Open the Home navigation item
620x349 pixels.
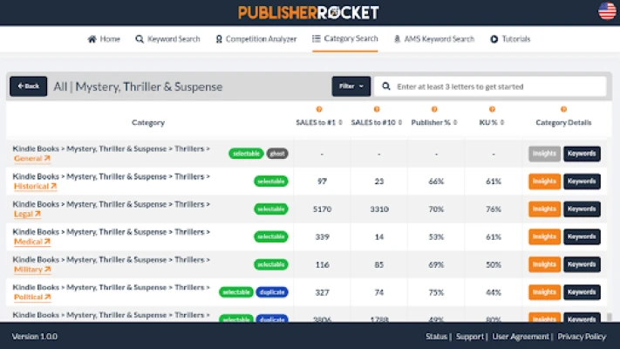click(x=104, y=39)
